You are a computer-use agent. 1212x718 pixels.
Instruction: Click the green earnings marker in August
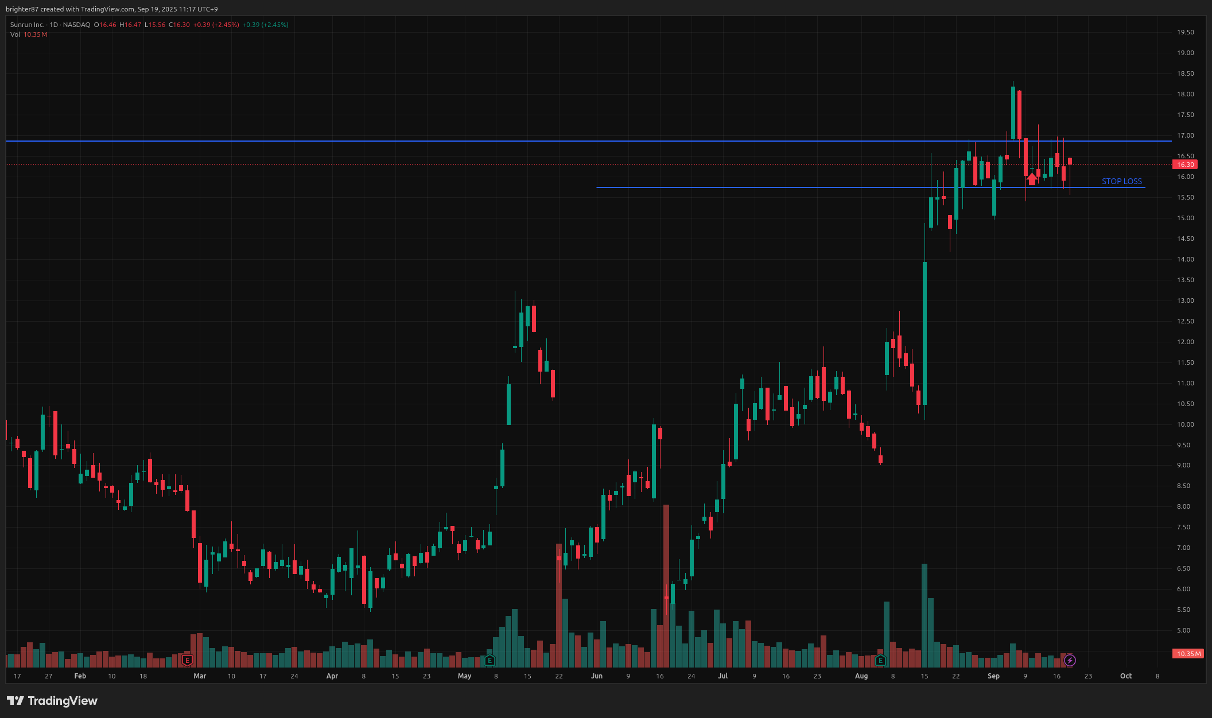pos(880,661)
